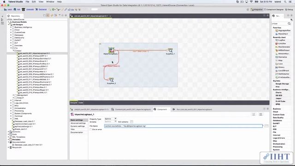
Task: Open Advanced settings section
Action: (x=78, y=123)
